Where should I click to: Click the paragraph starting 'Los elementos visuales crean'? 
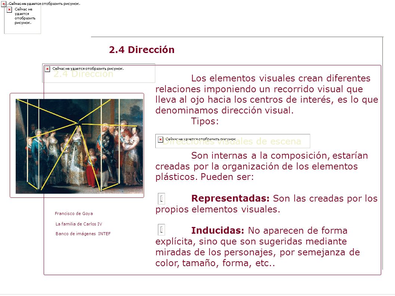[x=267, y=94]
